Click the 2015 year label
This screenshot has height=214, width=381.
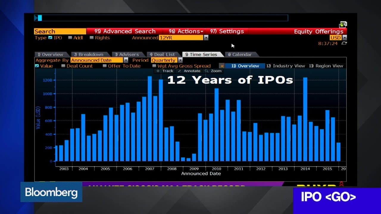pos(327,169)
